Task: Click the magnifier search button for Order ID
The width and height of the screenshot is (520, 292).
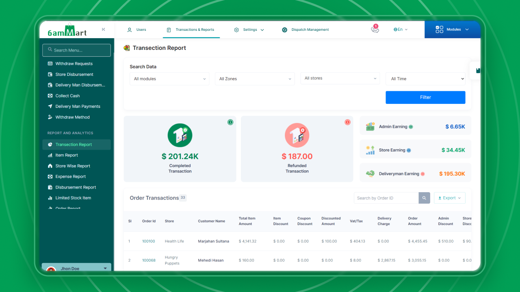Action: (x=424, y=198)
